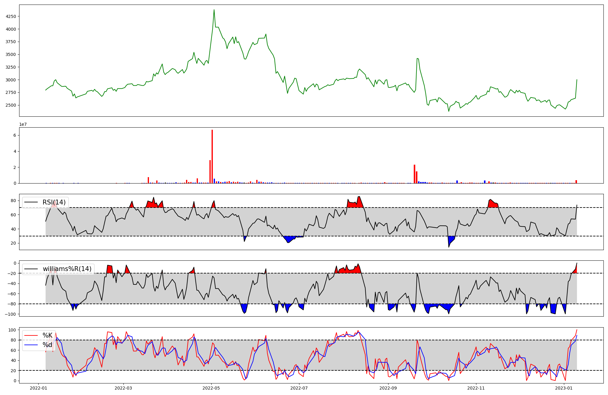Click the williams%R(14) legend label
This screenshot has height=395, width=608.
pos(67,269)
